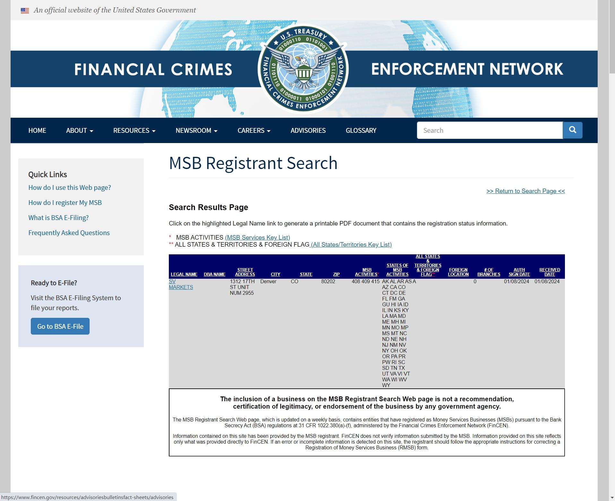Sort by STATE column header
The width and height of the screenshot is (615, 501).
306,274
